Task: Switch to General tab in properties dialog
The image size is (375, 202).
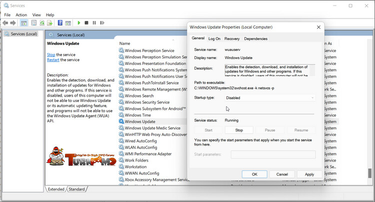Action: (198, 38)
